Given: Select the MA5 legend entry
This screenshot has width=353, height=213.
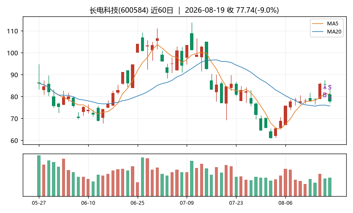Looking at the screenshot, I should 327,24.
